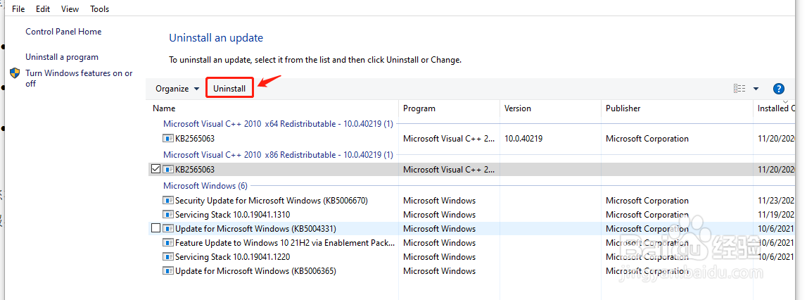Image resolution: width=807 pixels, height=300 pixels.
Task: Click Microsoft Windows program cell for KB5006365
Action: pos(440,270)
